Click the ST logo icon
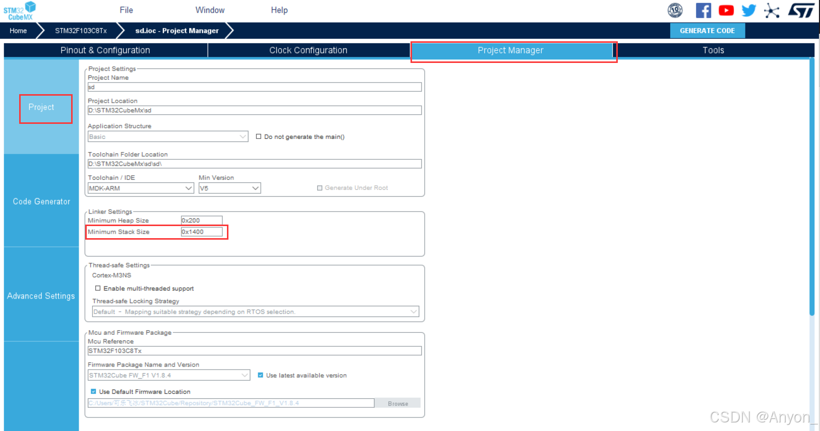 coord(801,10)
